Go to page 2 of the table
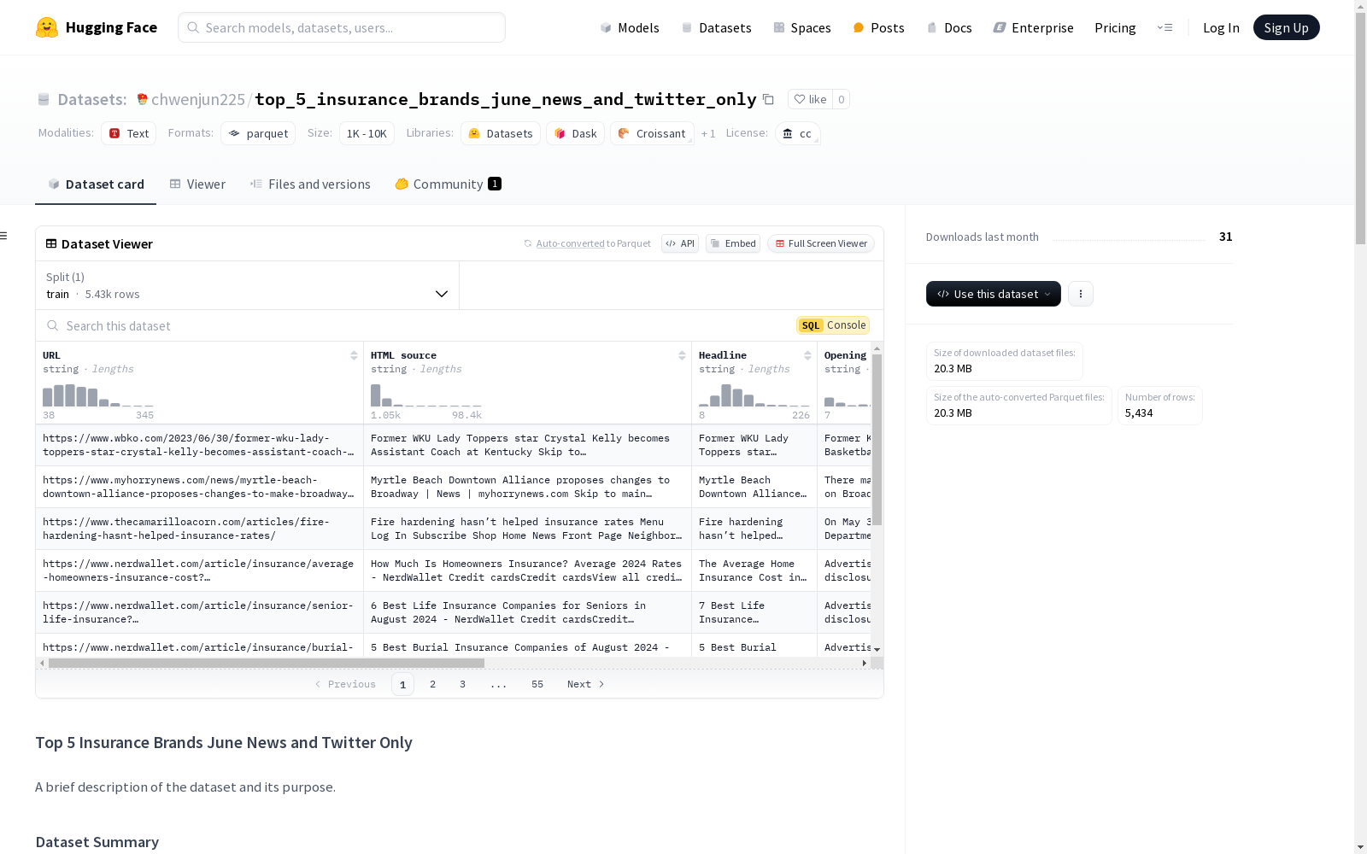This screenshot has width=1367, height=854. click(x=433, y=684)
